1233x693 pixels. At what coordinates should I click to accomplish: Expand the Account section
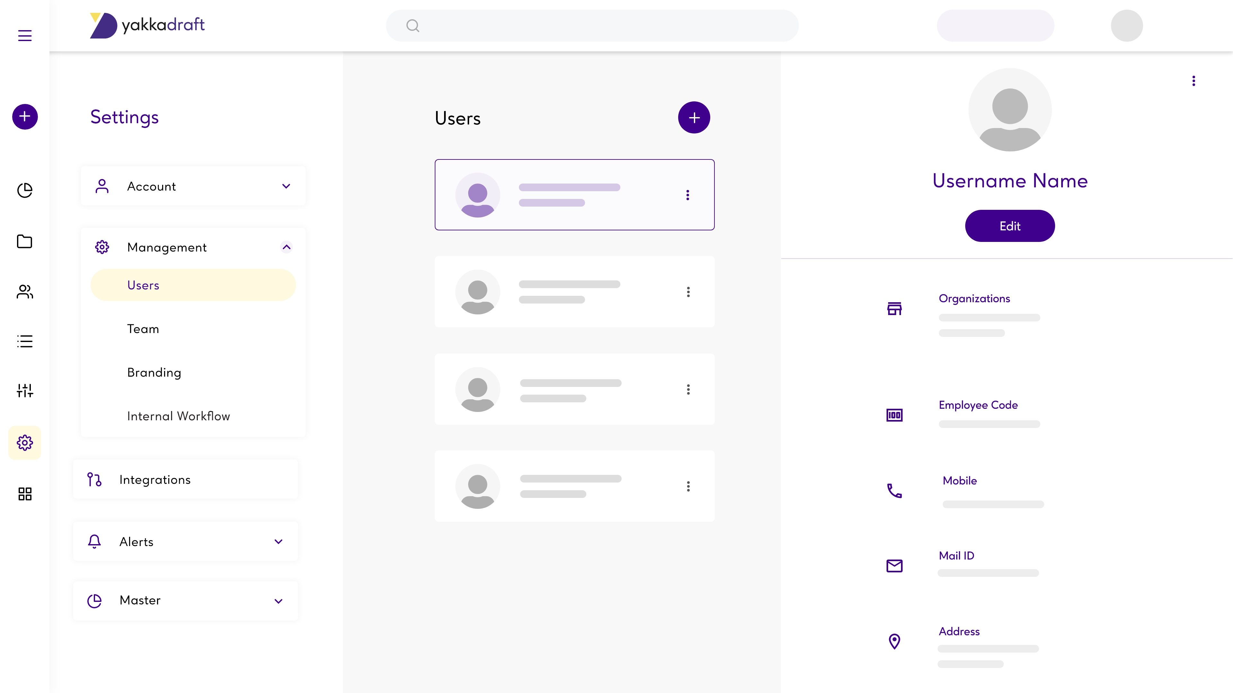pyautogui.click(x=286, y=186)
